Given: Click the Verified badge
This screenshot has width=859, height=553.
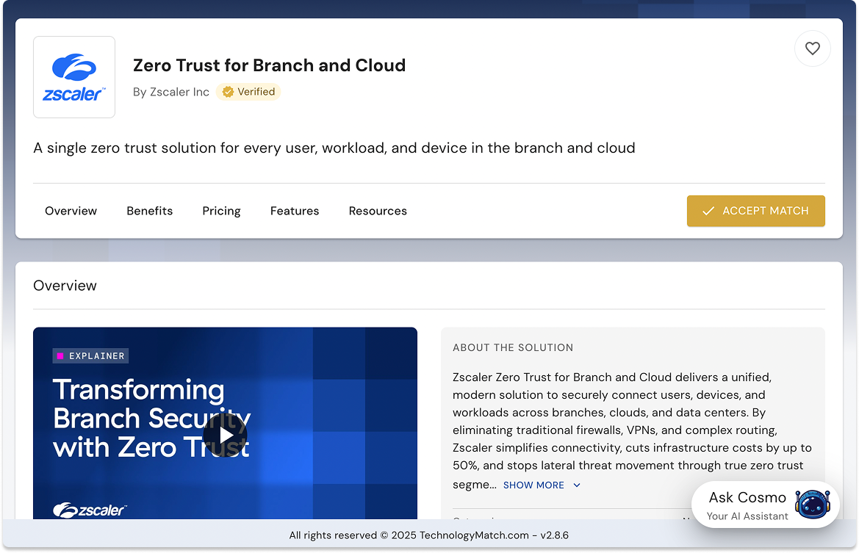Looking at the screenshot, I should click(248, 92).
